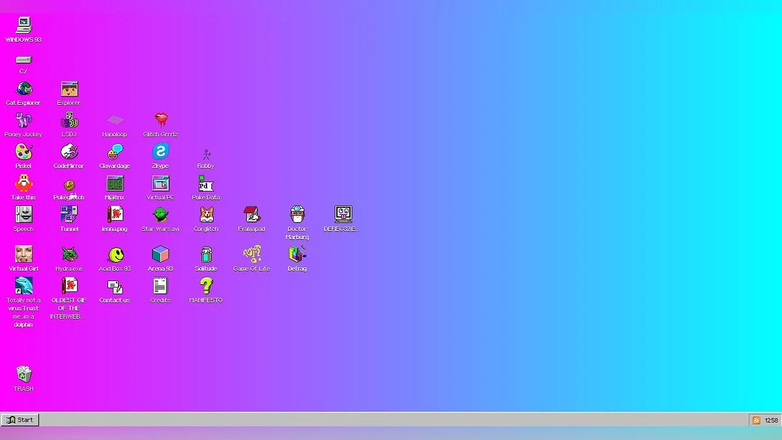Screen dimensions: 782x440
Task: Open the C:/ drive icon
Action: tap(23, 60)
